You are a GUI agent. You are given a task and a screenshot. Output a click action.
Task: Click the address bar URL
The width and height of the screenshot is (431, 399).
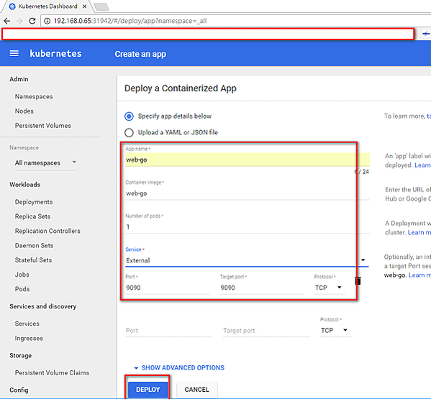point(130,21)
